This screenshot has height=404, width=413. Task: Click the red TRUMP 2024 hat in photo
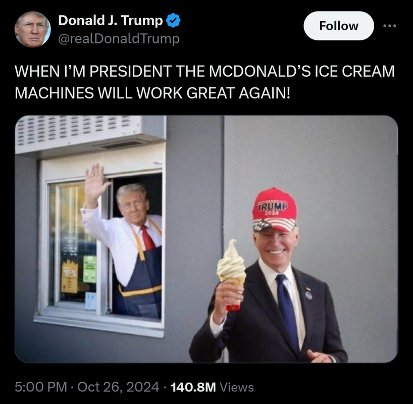click(x=275, y=210)
